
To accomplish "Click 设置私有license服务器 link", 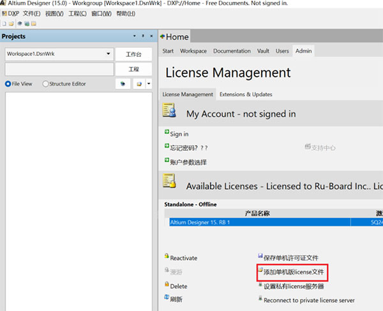I will [294, 286].
